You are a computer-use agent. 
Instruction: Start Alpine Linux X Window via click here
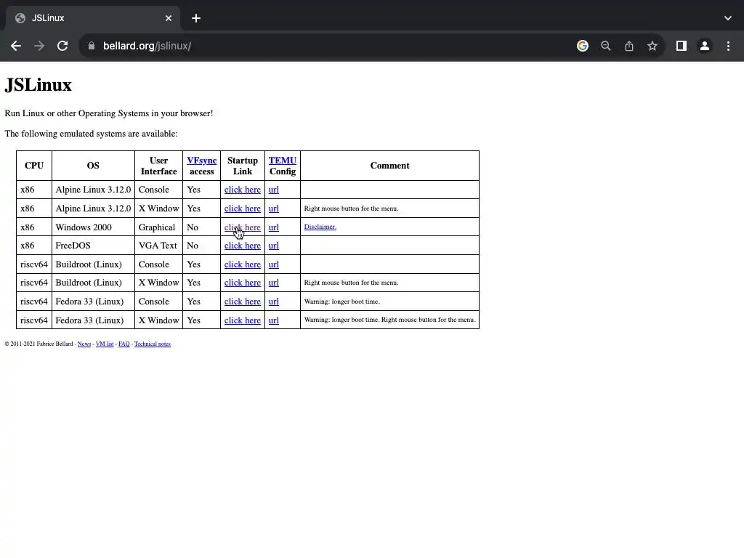coord(243,209)
